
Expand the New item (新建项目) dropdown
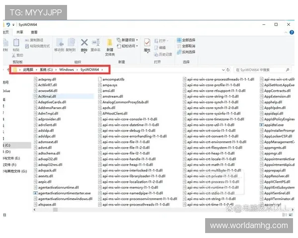tap(128, 40)
